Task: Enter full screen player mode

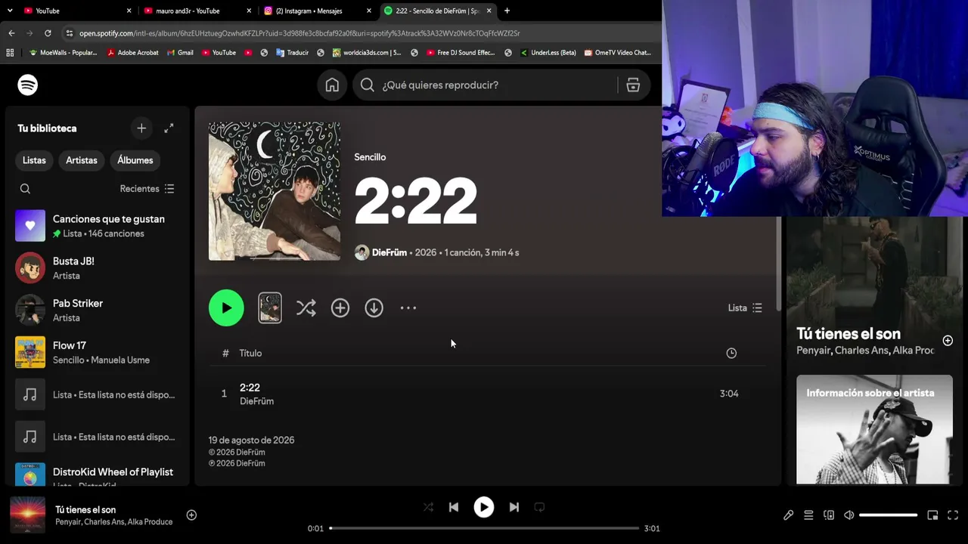Action: [953, 515]
